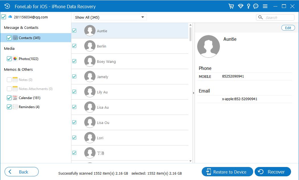Click the Reminders category icon
This screenshot has height=180, width=299.
point(15,107)
